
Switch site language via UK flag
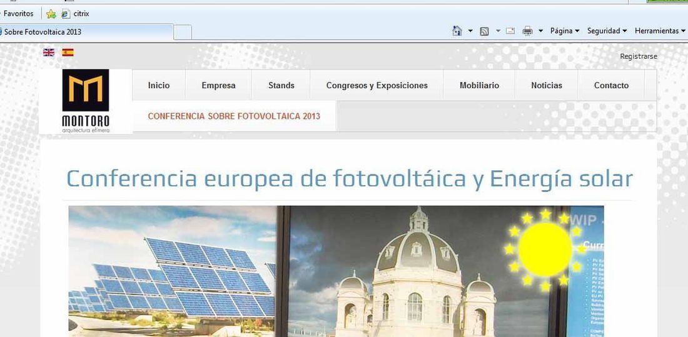point(49,53)
